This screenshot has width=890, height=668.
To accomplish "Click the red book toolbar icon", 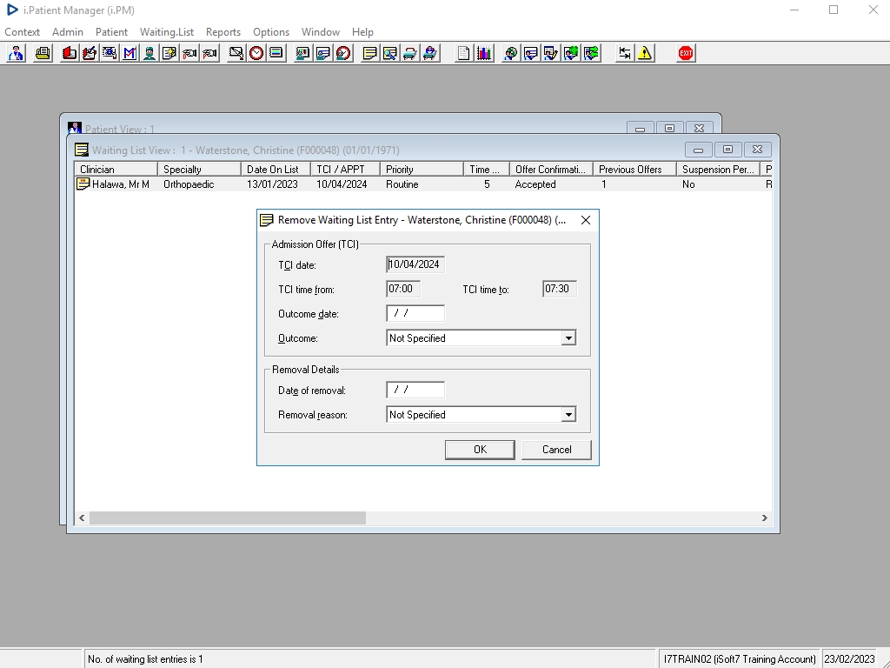I will tap(70, 53).
